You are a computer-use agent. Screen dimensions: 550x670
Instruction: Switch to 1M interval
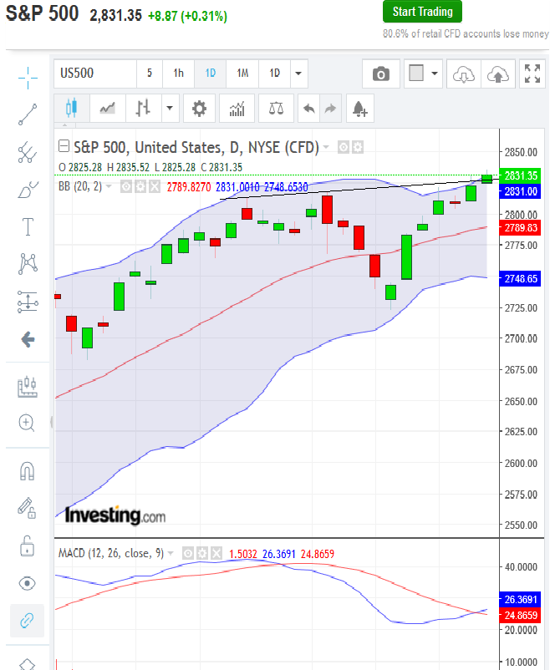coord(242,74)
